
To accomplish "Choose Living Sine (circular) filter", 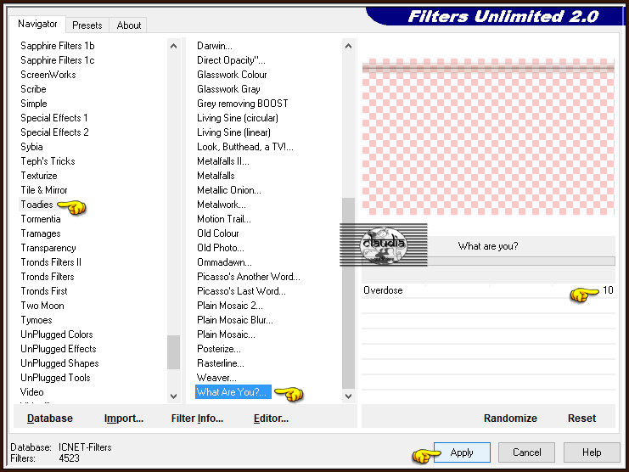I will coord(238,118).
